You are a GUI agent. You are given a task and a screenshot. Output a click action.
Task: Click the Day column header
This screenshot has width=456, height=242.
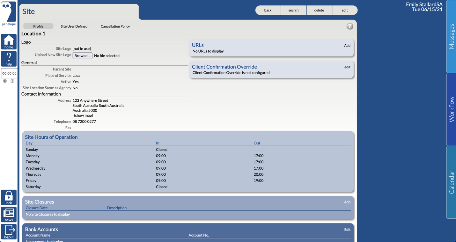coord(29,143)
